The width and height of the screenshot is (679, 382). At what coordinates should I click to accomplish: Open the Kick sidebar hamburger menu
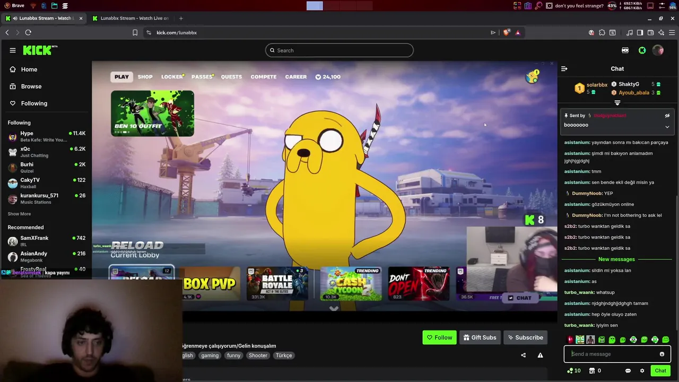(x=13, y=50)
